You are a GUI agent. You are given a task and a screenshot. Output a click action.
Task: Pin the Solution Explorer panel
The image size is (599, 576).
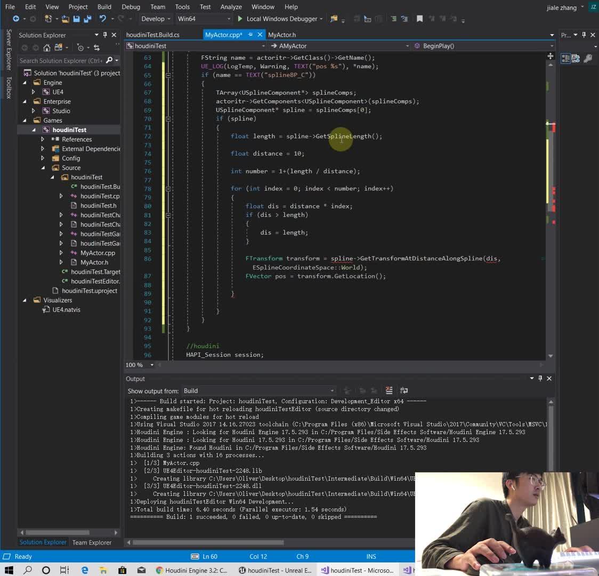105,35
